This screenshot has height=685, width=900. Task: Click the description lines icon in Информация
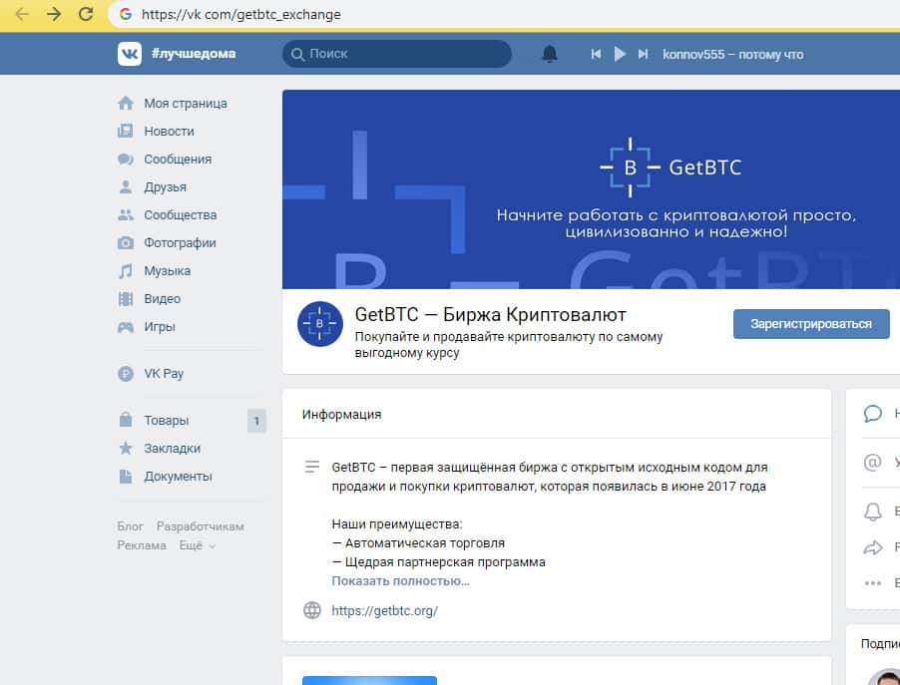[x=312, y=467]
